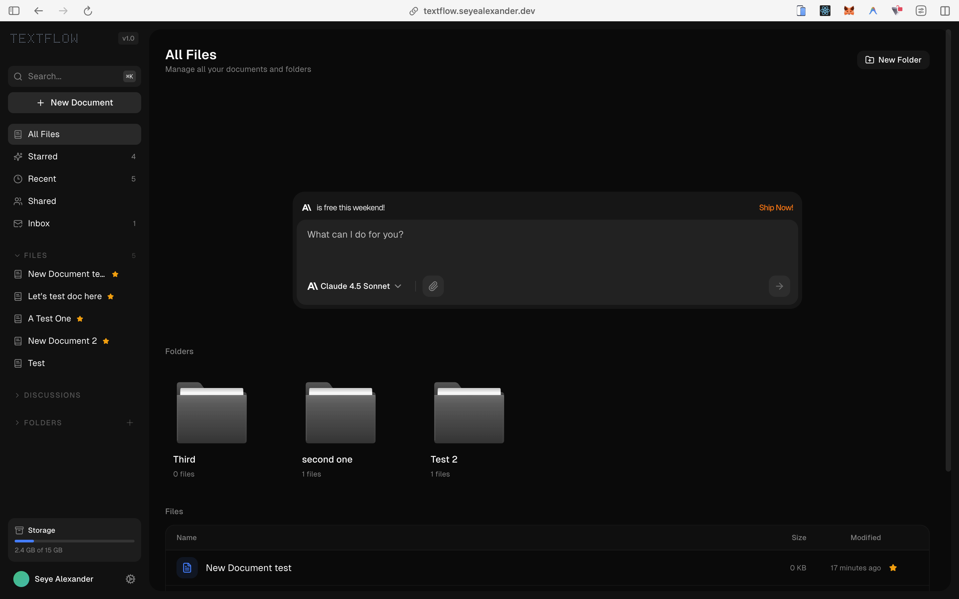This screenshot has height=599, width=959.
Task: Open the Shared files section
Action: (42, 201)
